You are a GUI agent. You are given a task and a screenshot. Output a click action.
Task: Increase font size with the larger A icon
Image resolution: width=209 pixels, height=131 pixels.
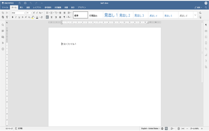[x=34, y=13]
